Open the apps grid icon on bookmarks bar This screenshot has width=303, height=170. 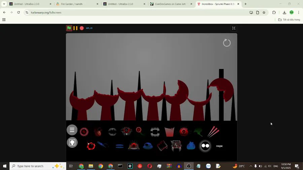[4, 20]
